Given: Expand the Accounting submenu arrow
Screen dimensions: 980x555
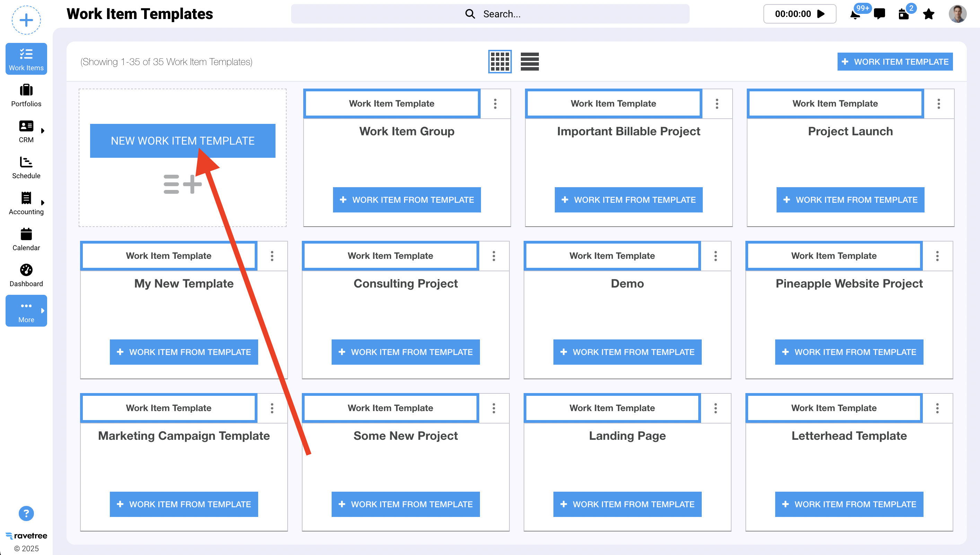Looking at the screenshot, I should [43, 203].
